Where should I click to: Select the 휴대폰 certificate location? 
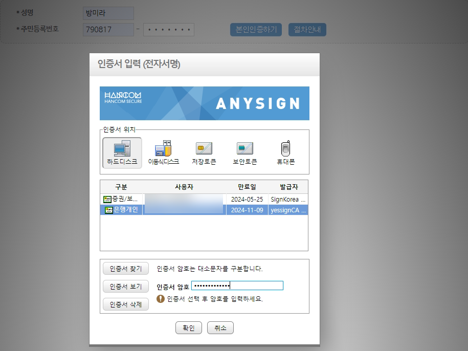285,153
